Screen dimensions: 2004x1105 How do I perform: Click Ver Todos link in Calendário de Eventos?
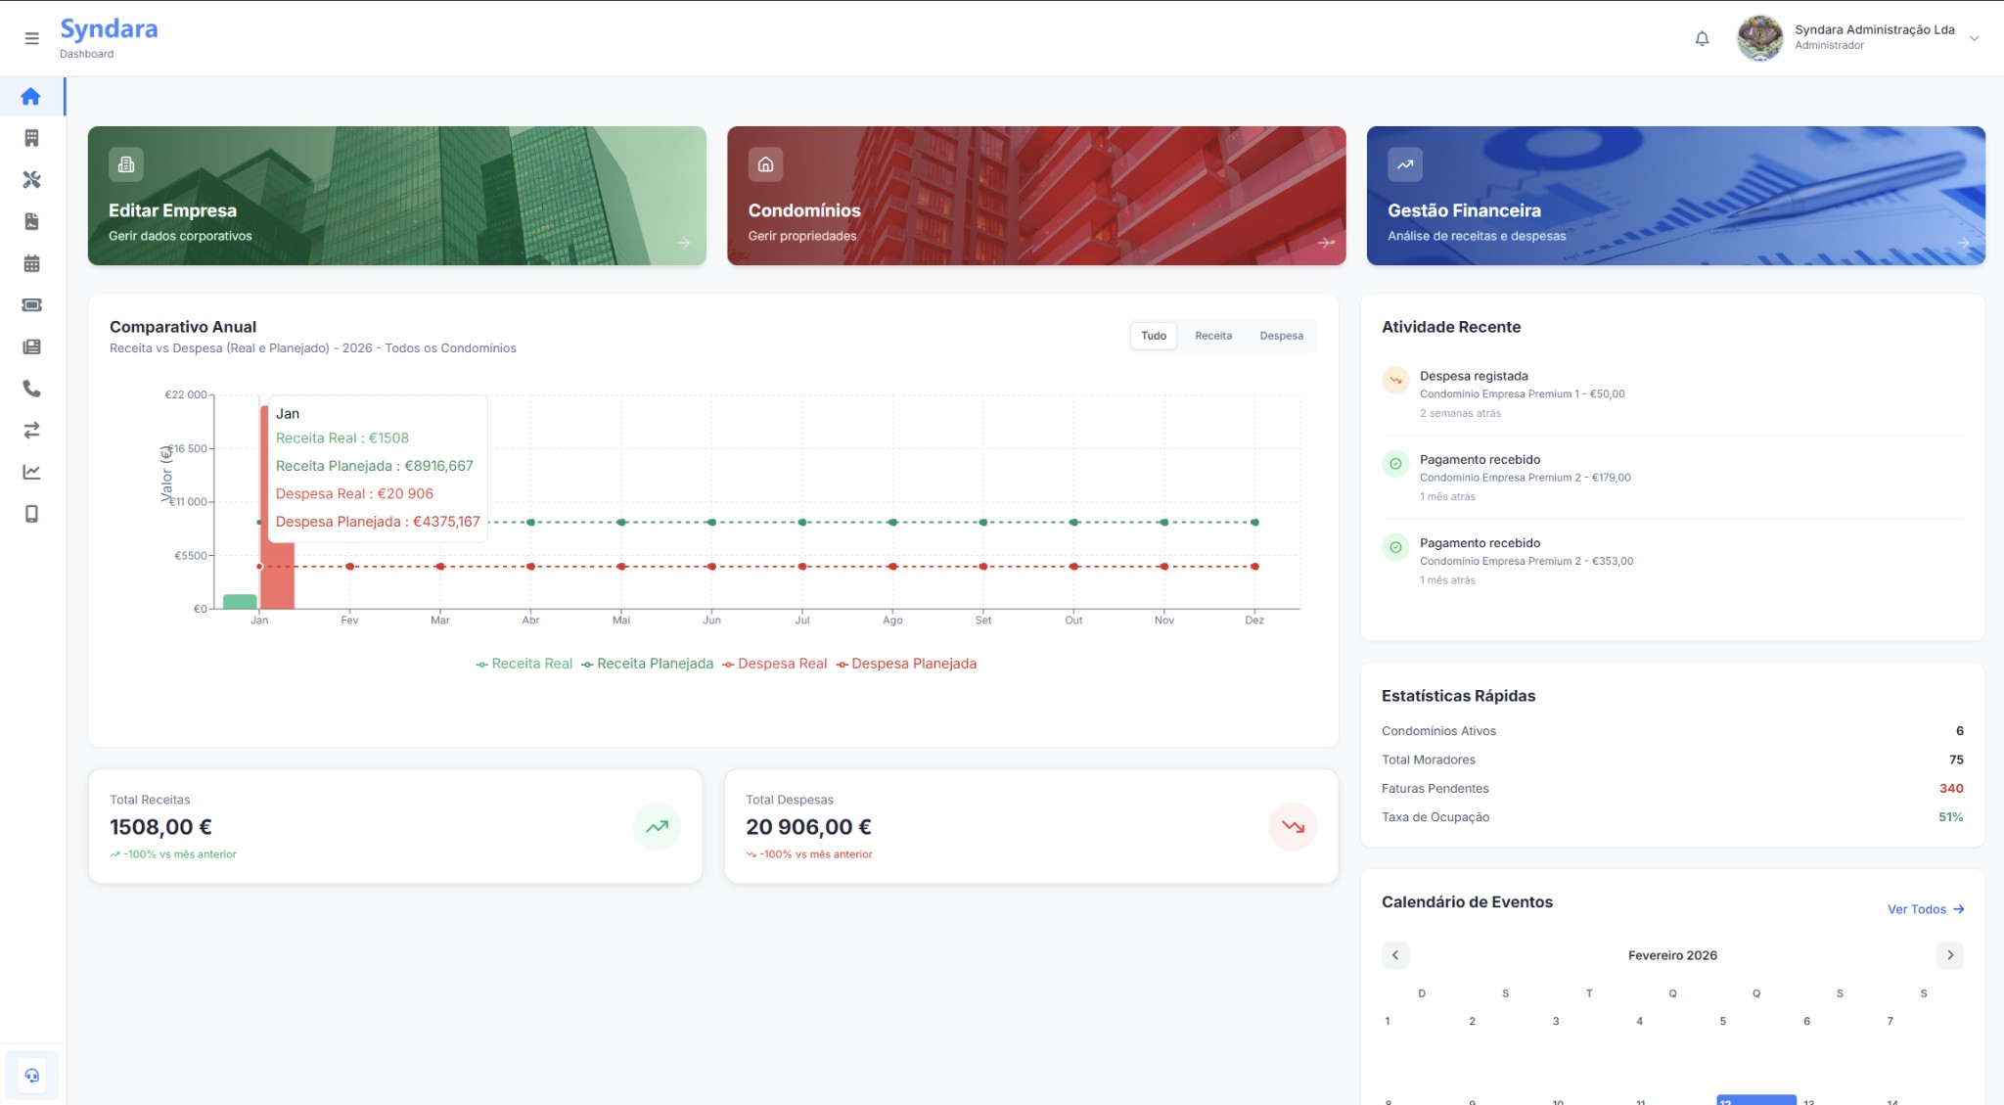pos(1924,908)
